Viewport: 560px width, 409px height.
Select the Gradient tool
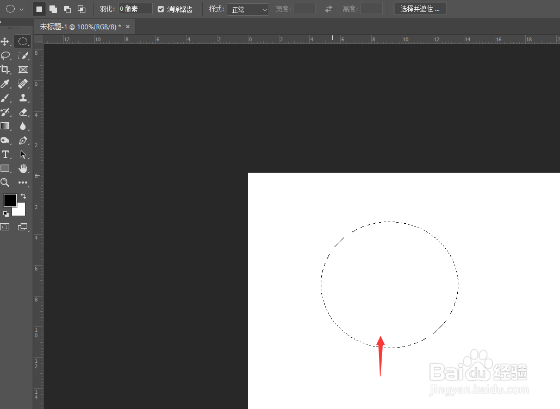[x=5, y=126]
